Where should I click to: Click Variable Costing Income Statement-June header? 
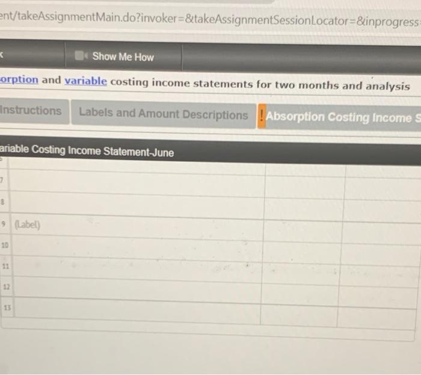[87, 150]
